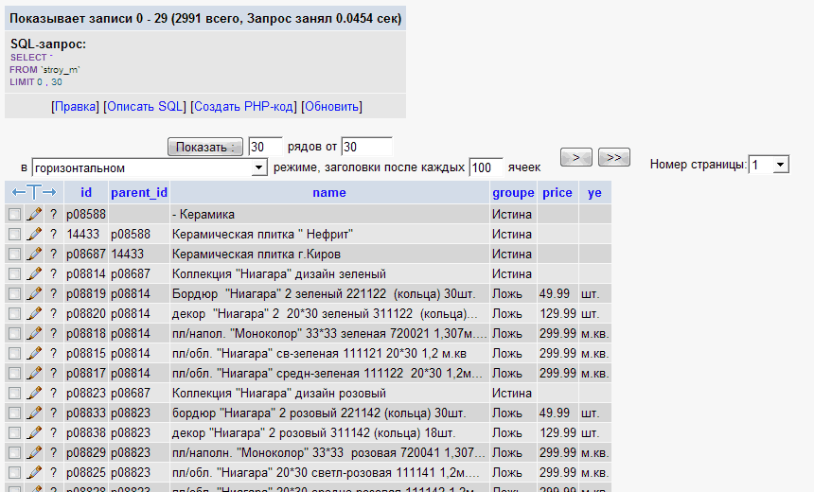Open the display mode dropdown showing 'горизонтальном'

coord(150,167)
